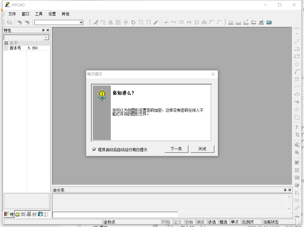
Task: Open the properties panel object dropdown
Action: [46, 38]
